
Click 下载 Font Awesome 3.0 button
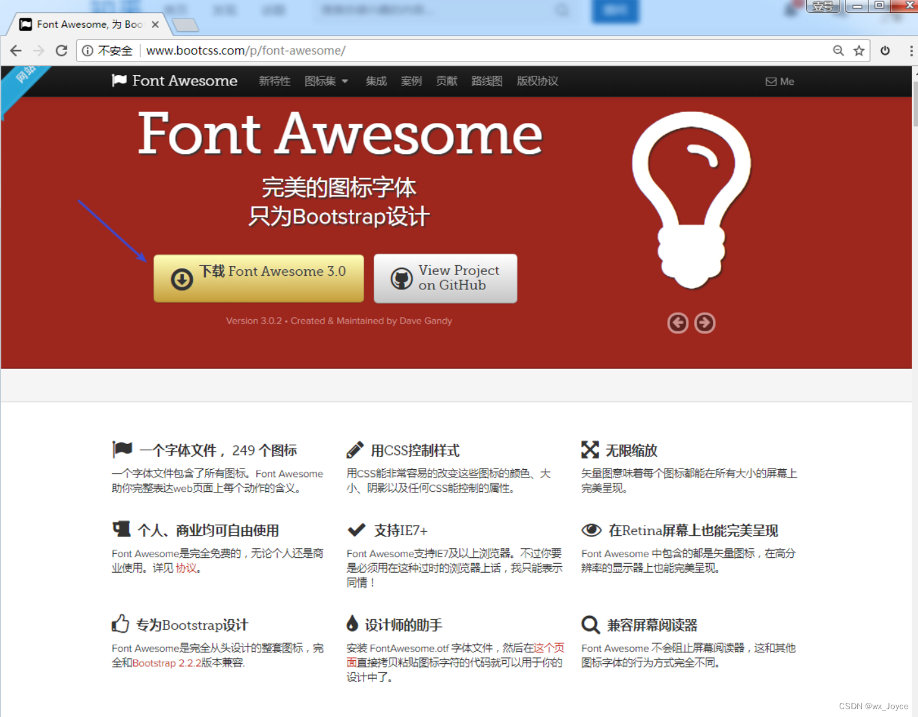(x=259, y=278)
